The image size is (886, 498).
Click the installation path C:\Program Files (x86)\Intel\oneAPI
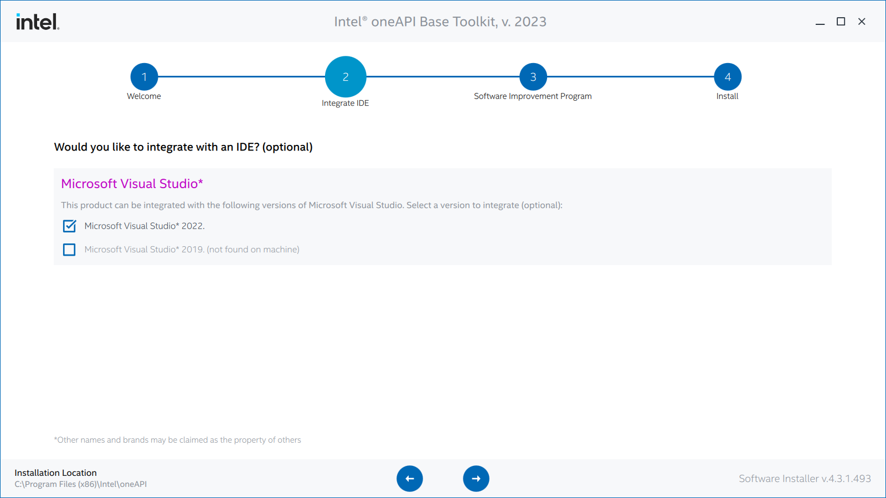click(81, 484)
